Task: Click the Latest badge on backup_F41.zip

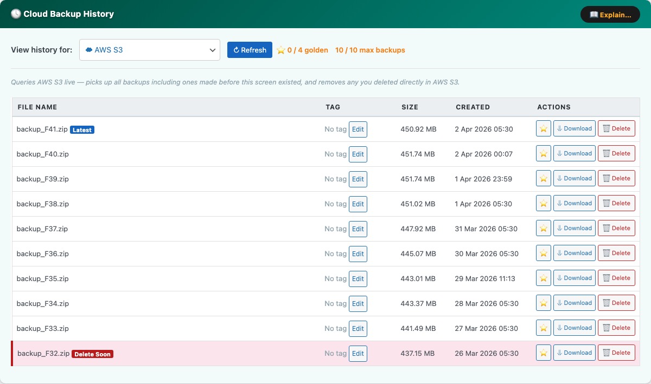Action: pyautogui.click(x=82, y=130)
